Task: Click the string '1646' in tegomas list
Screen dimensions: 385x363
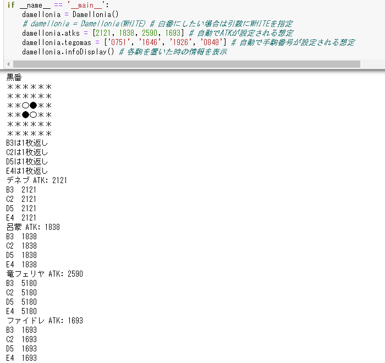Action: pos(150,42)
